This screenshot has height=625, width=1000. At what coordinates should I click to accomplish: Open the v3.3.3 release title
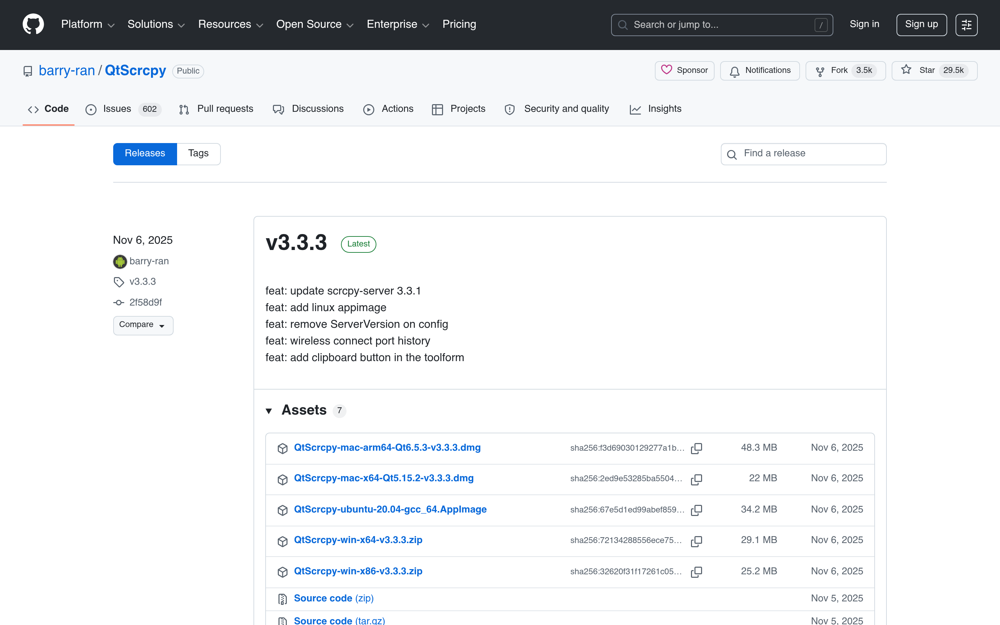pos(296,243)
